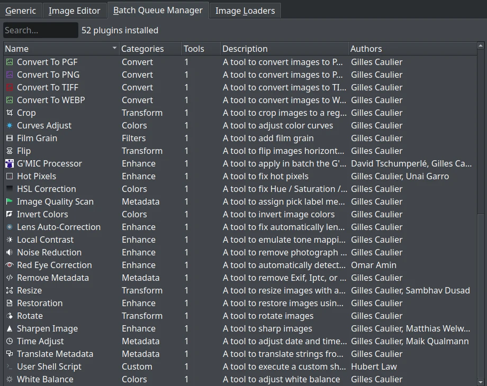
Task: Click the Image Quality Scan flag icon
Action: [10, 201]
